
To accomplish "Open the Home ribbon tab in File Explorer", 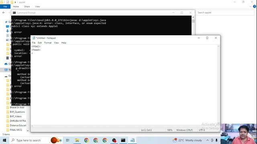I will (x=16, y=6).
